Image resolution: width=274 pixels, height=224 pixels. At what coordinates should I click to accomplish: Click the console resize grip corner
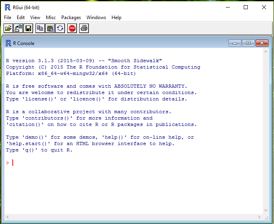coord(266,218)
